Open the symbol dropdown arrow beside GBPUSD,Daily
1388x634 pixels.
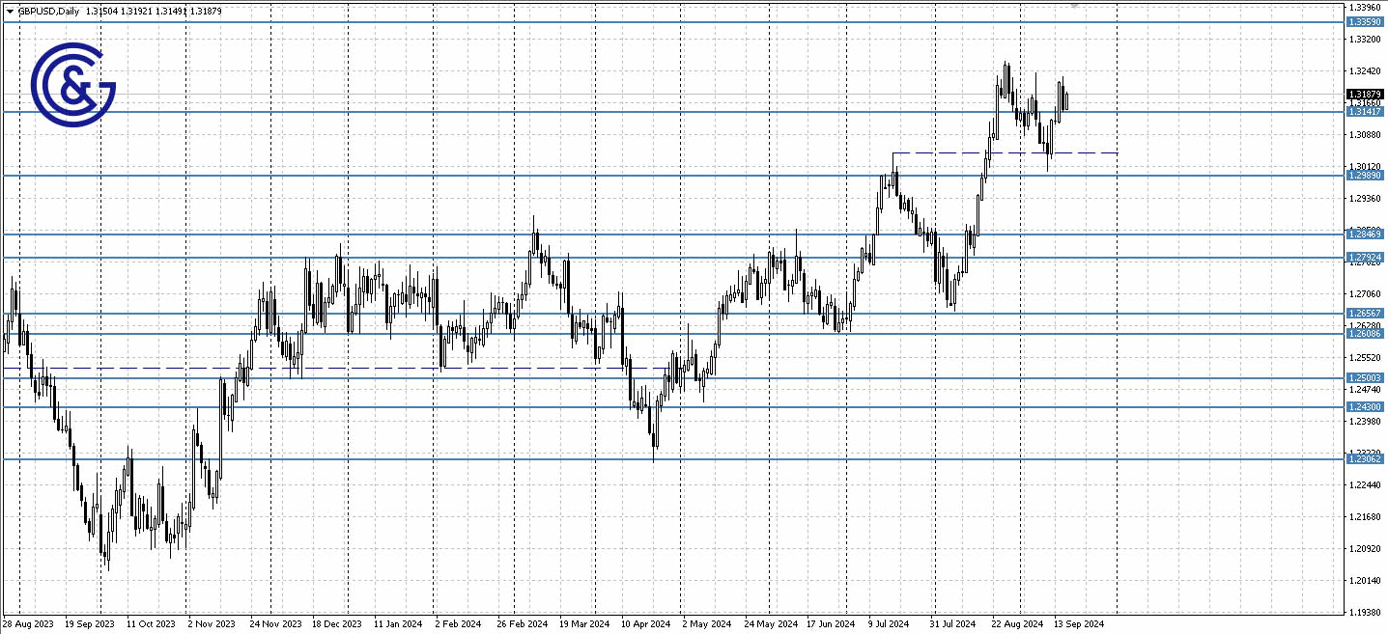(8, 11)
